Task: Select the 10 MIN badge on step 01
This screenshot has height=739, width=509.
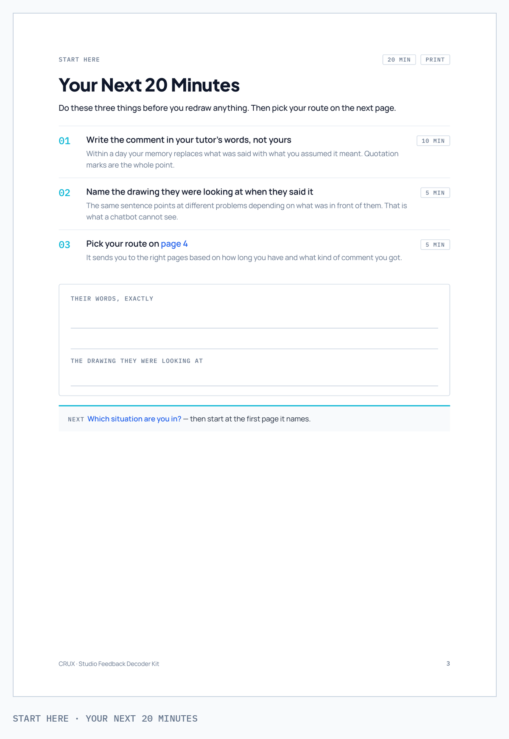Action: click(433, 141)
